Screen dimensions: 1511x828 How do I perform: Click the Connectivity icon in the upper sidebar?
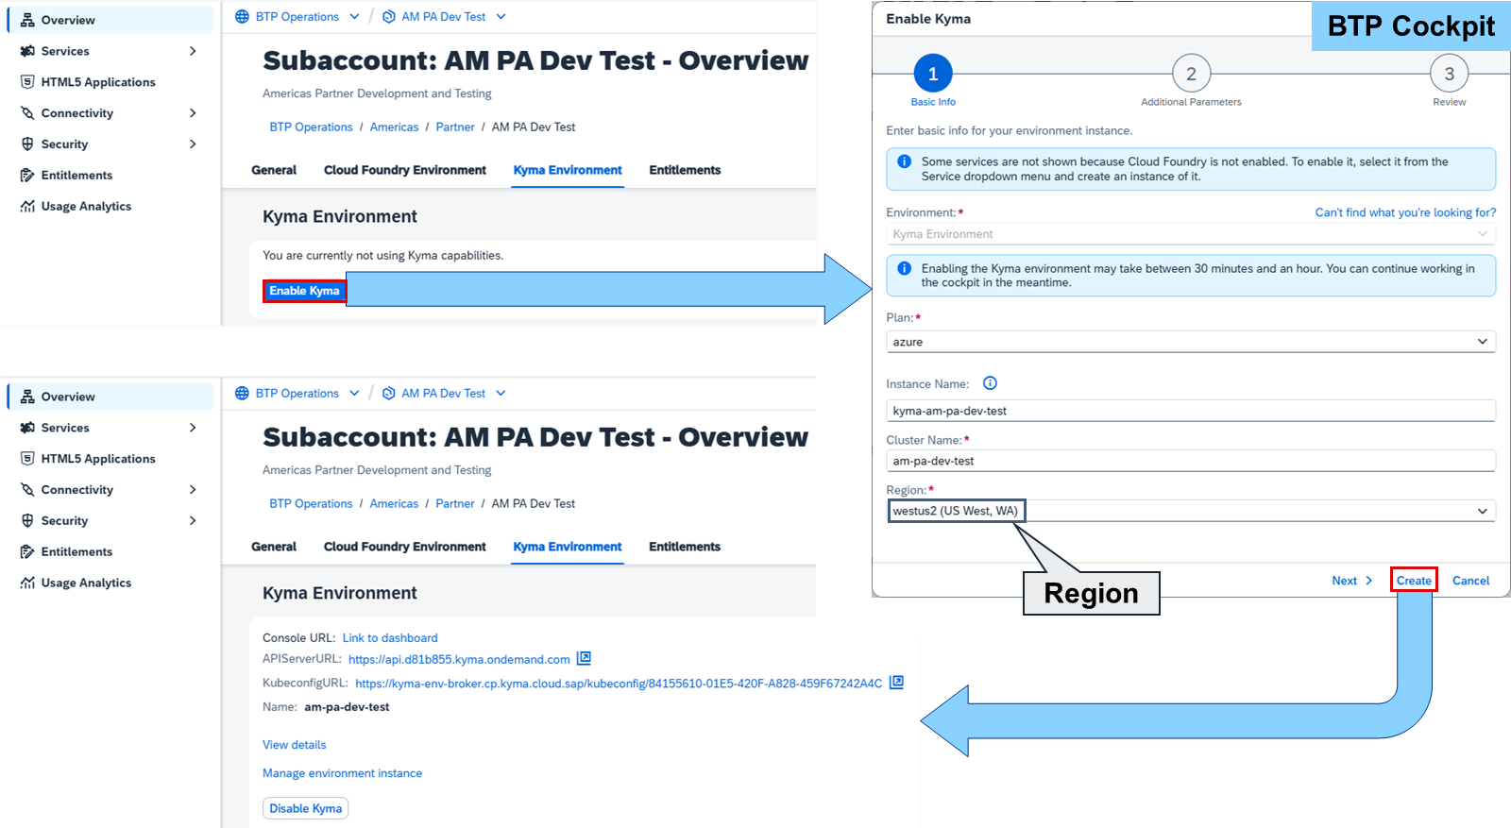27,113
